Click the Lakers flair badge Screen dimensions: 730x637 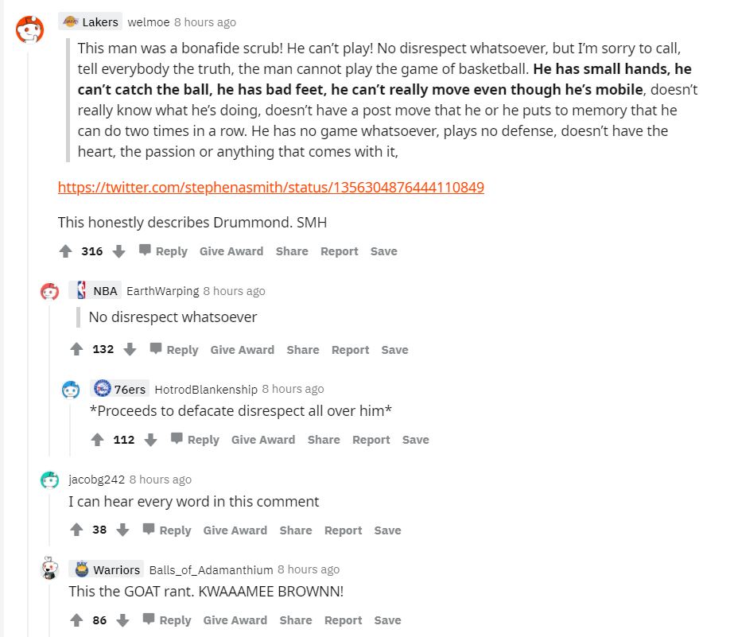[91, 21]
